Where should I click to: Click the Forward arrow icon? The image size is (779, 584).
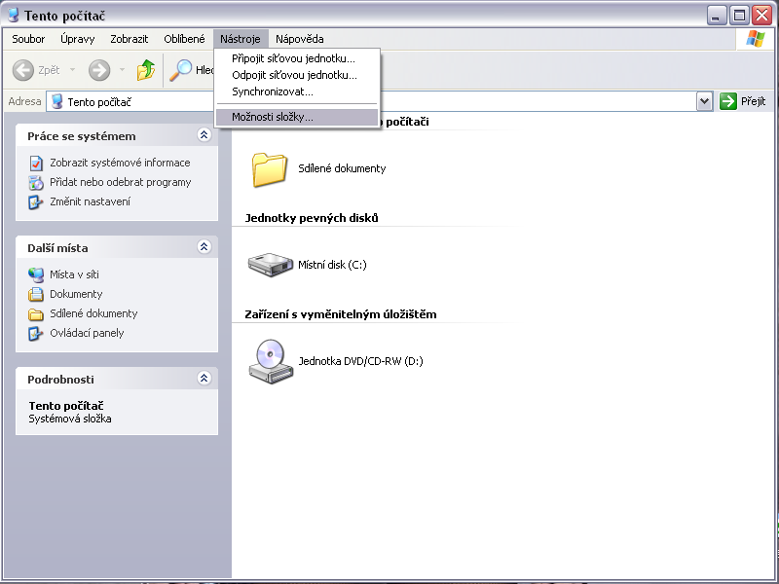coord(99,70)
